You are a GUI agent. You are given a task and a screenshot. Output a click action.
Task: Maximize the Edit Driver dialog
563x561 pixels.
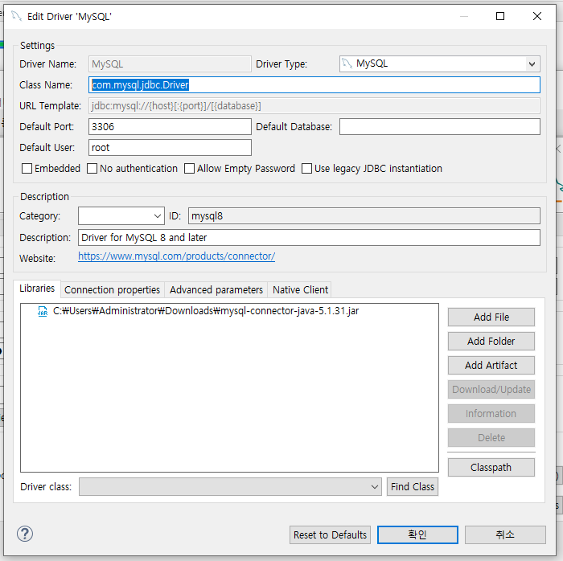click(x=500, y=16)
